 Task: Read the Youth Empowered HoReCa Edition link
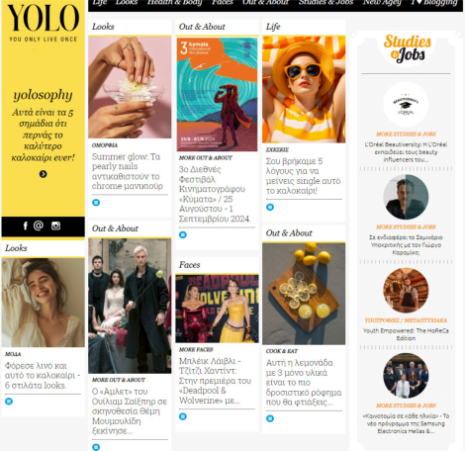(406, 334)
